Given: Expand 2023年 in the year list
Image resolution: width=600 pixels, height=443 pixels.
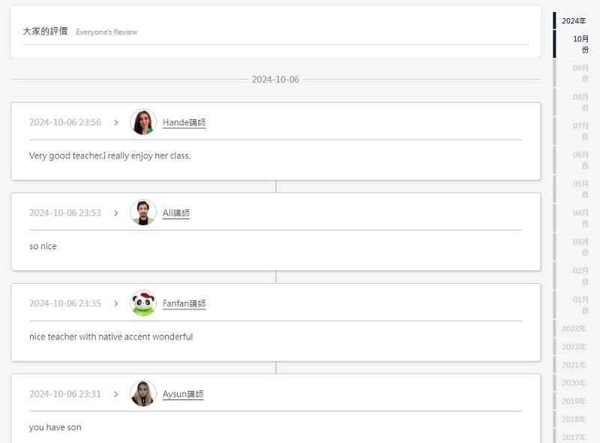Looking at the screenshot, I should tap(574, 328).
